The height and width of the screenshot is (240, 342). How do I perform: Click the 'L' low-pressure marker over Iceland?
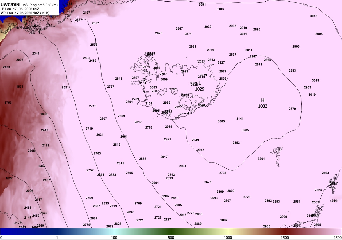pyautogui.click(x=200, y=83)
